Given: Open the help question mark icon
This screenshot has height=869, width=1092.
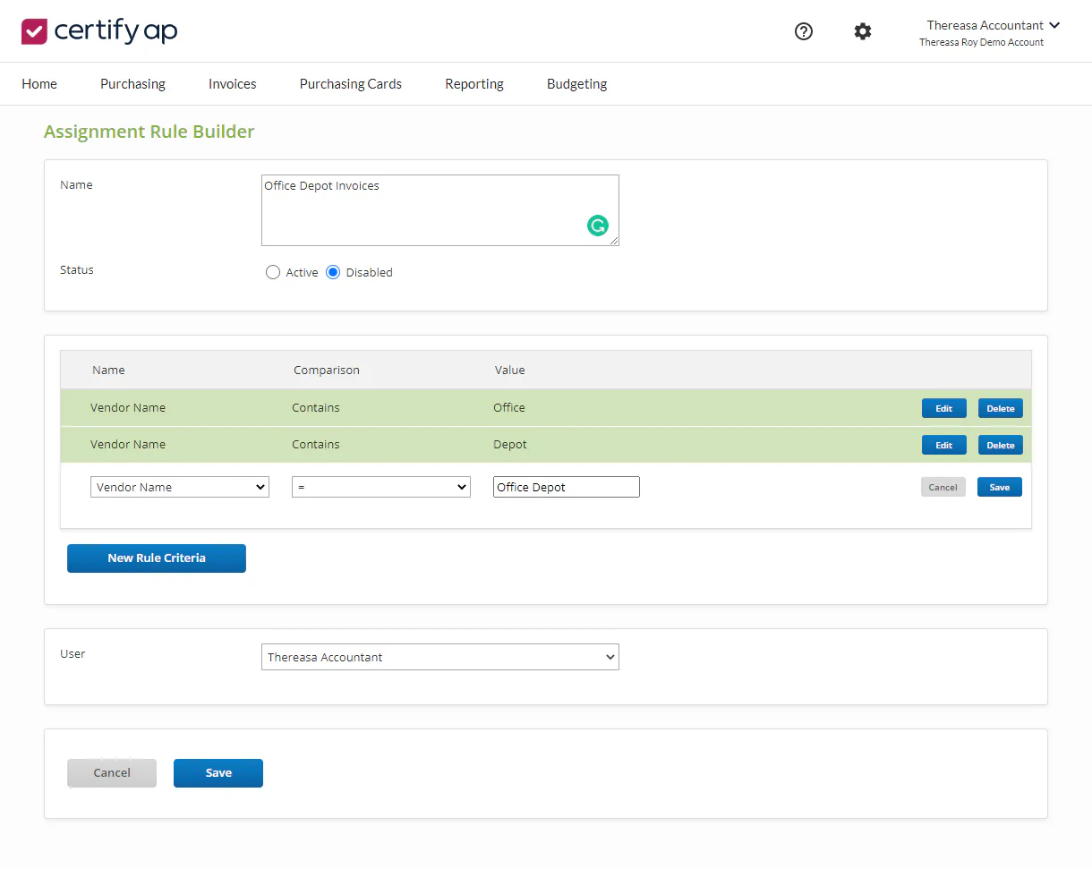Looking at the screenshot, I should [804, 31].
